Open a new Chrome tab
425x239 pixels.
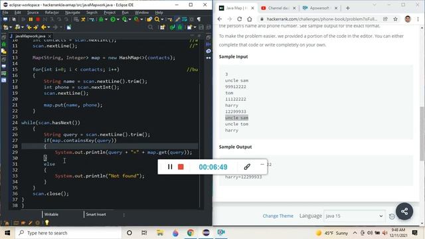tap(348, 8)
